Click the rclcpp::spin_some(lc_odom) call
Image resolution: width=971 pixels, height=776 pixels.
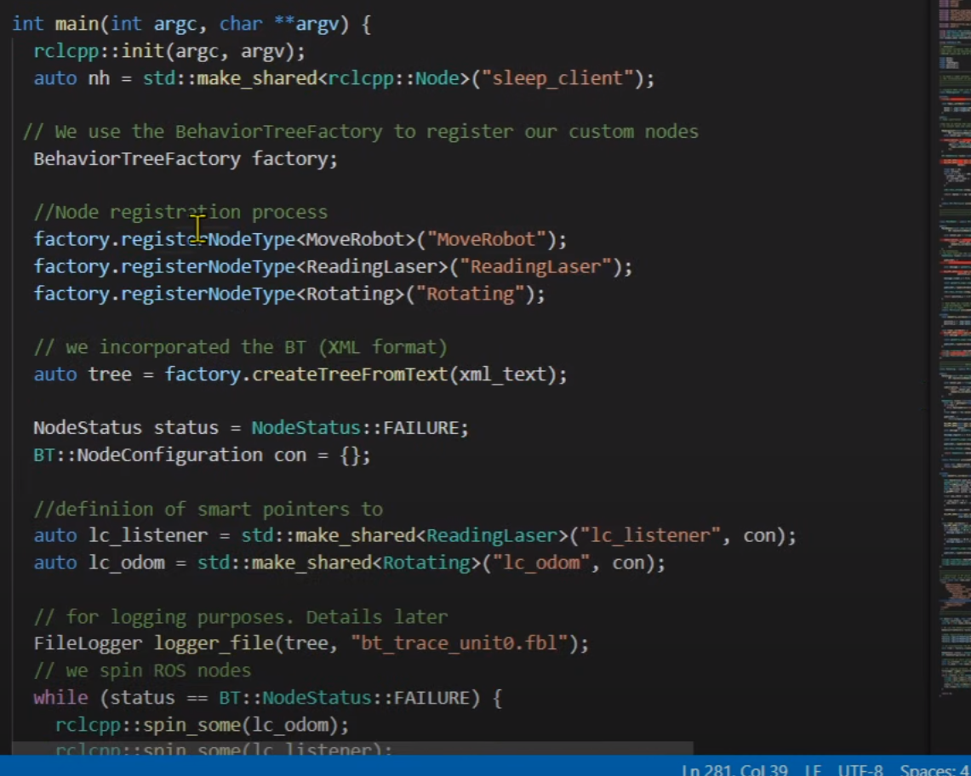pyautogui.click(x=202, y=725)
